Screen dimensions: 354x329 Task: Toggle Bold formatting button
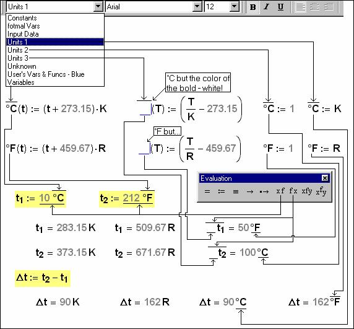253,7
